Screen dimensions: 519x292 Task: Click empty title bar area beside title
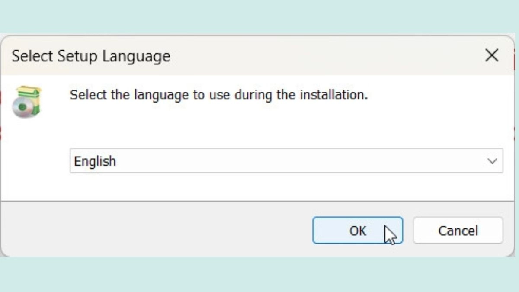coord(324,56)
